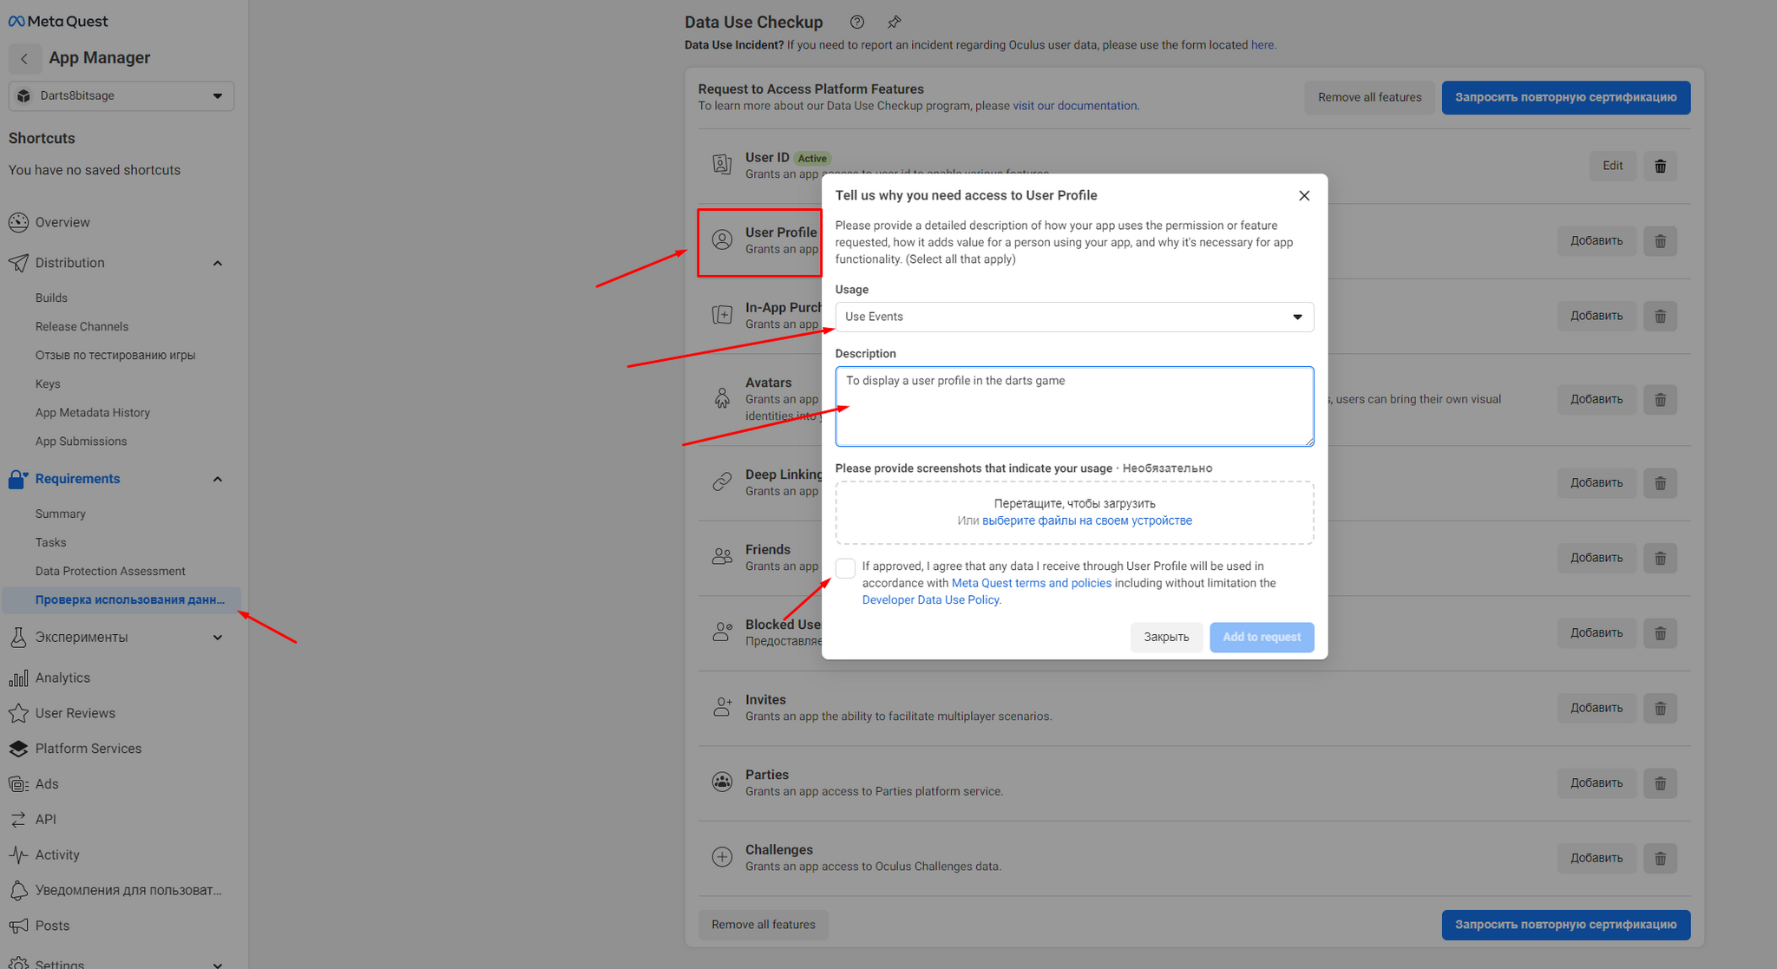
Task: Click the Ads icon
Action: pos(18,784)
